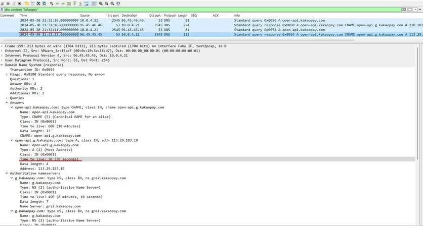Click the packet list horizontal scrollbar
423x226 pixels.
coord(178,40)
